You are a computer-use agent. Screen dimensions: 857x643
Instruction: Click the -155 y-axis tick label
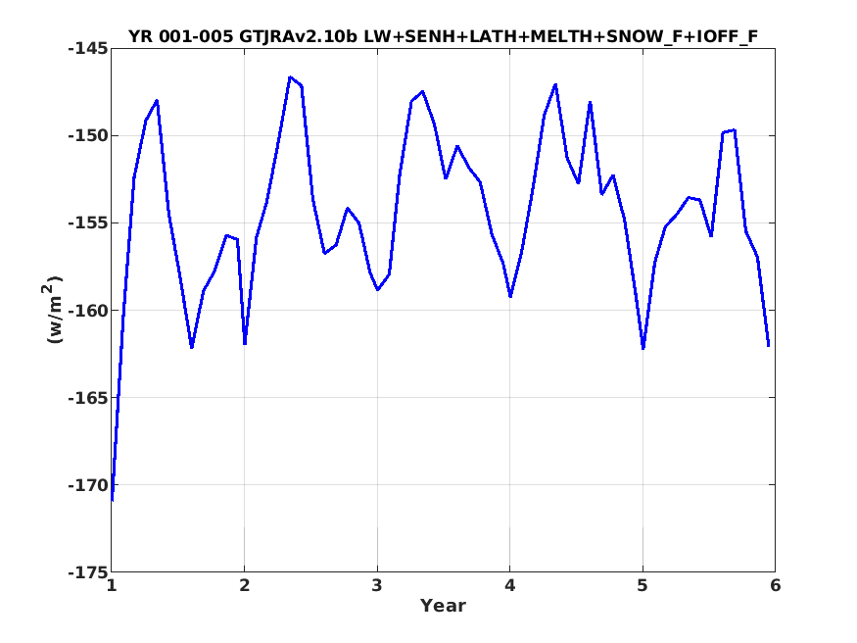click(x=87, y=223)
